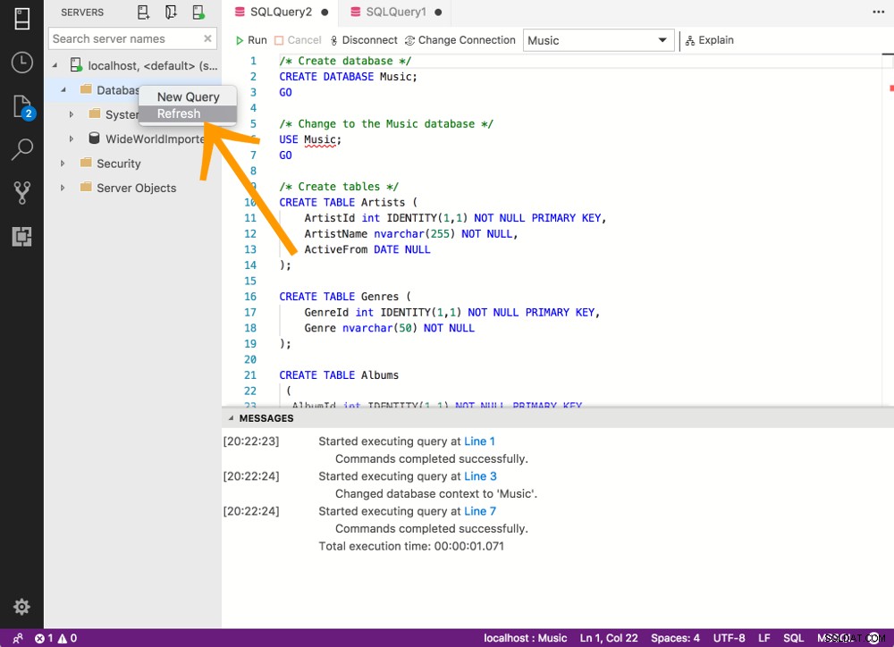This screenshot has width=894, height=647.
Task: Click the Show Active Connections icon
Action: pos(198,12)
